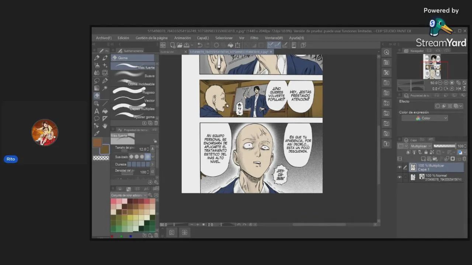
Task: Toggle visibility eye of the 100 % Normal layer
Action: click(x=399, y=177)
